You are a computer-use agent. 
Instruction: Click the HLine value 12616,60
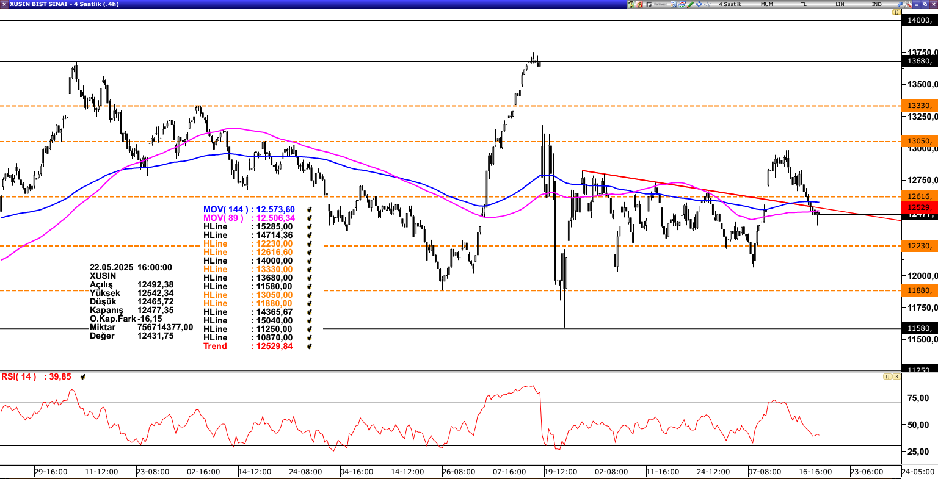pos(274,252)
